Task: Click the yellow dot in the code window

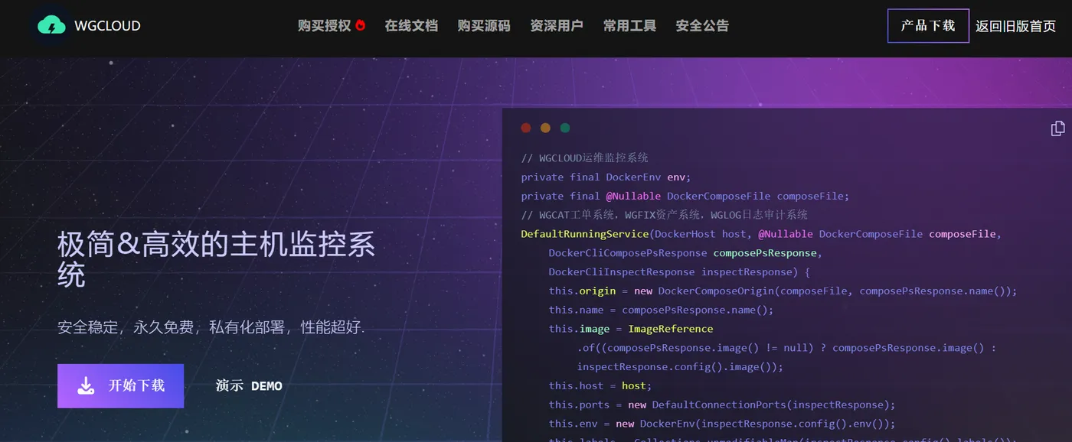Action: tap(545, 128)
